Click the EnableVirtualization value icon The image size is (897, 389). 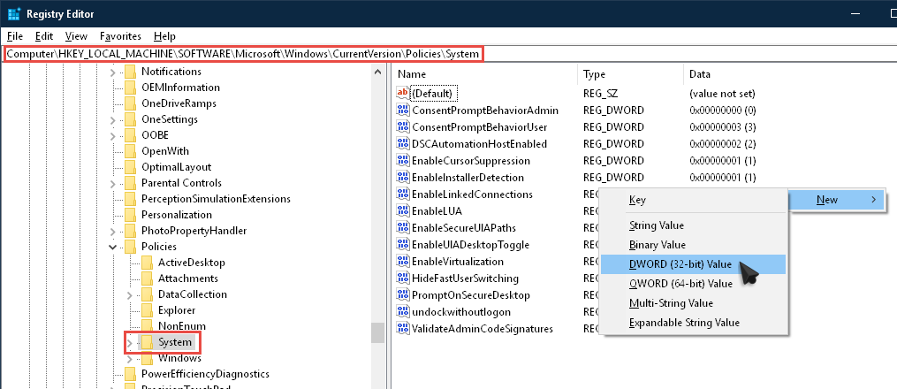tap(403, 262)
